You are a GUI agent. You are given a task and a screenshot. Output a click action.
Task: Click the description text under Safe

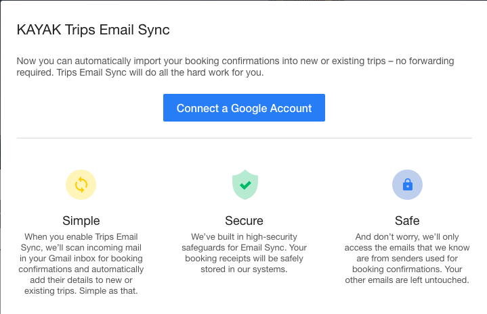[x=407, y=258]
